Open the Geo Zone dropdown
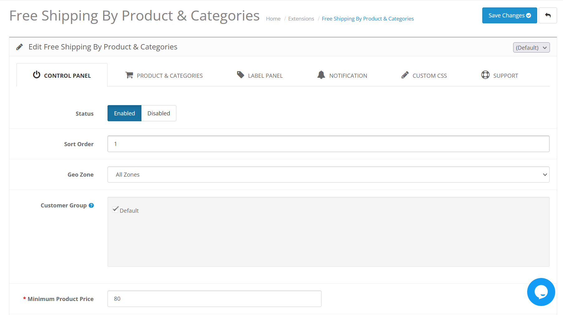The width and height of the screenshot is (563, 315). (328, 174)
